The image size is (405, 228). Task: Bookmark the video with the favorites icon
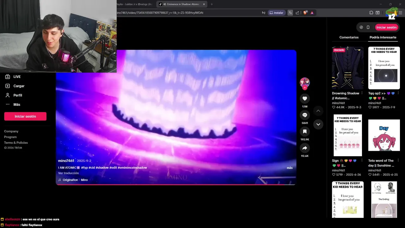point(305,131)
